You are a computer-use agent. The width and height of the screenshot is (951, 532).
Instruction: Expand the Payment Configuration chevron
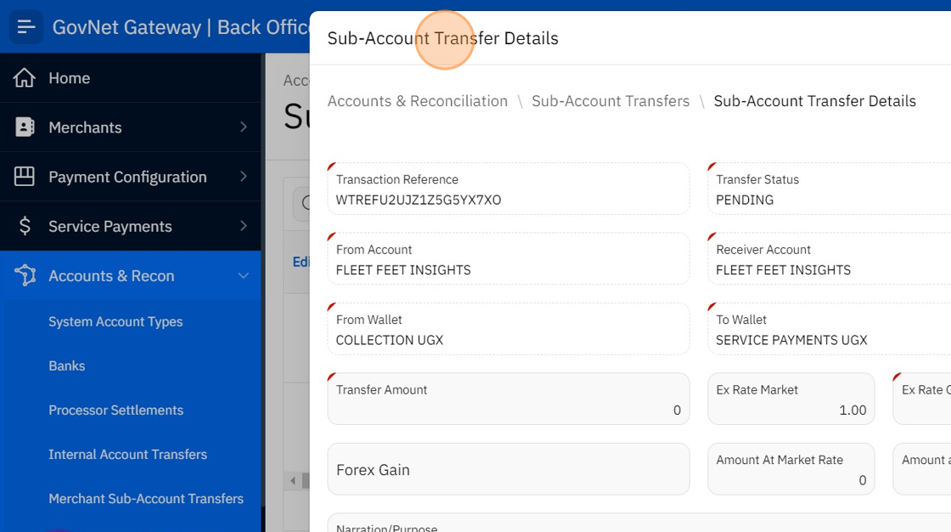[243, 177]
